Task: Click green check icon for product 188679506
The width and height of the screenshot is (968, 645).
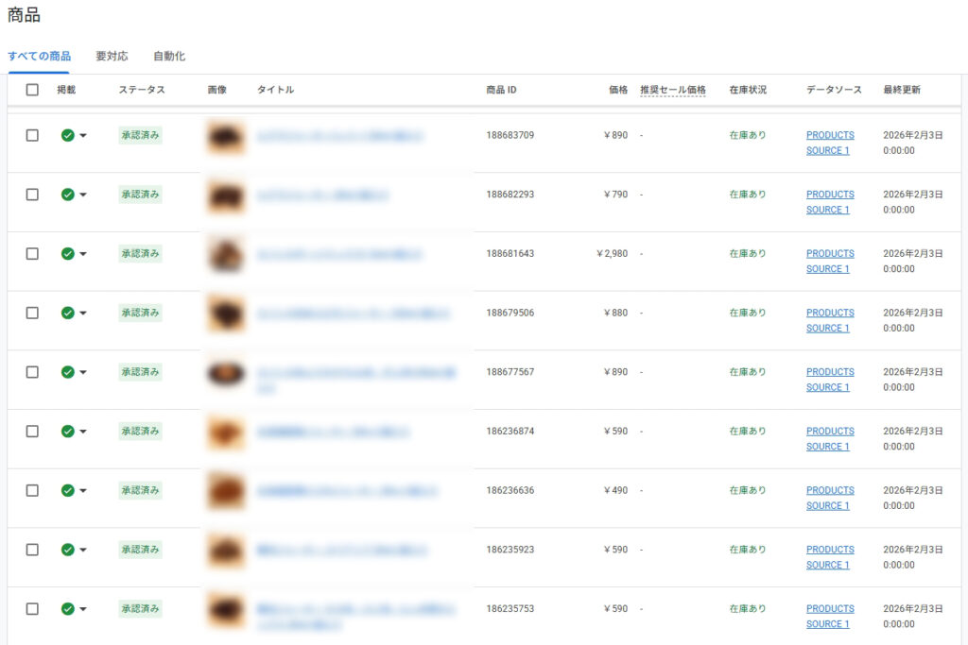Action: (67, 313)
